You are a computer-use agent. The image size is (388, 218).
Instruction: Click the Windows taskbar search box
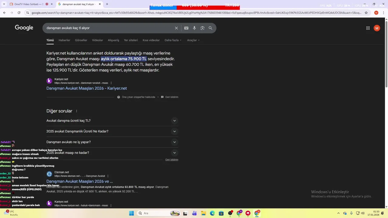159,213
